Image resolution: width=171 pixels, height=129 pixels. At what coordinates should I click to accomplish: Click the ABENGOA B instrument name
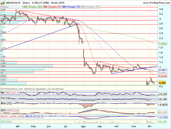[x=13, y=3]
